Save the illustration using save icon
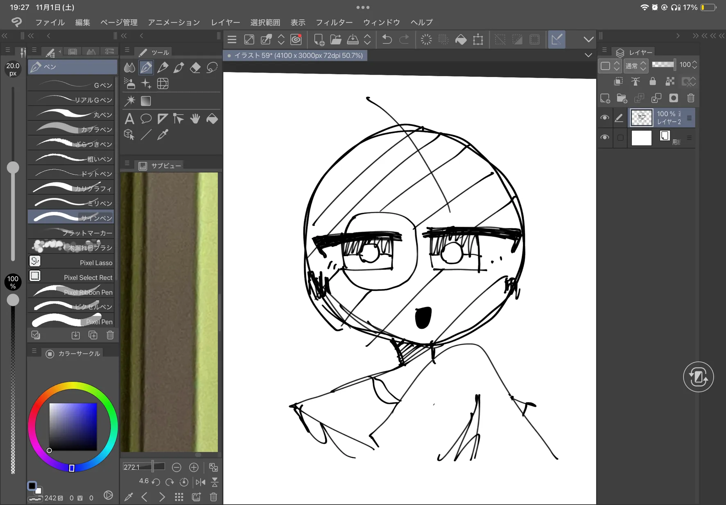Image resolution: width=726 pixels, height=505 pixels. [353, 39]
